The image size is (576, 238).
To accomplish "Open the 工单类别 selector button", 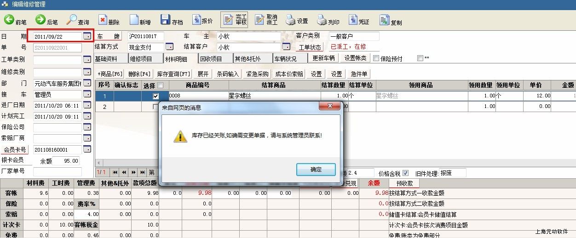I will pos(87,60).
